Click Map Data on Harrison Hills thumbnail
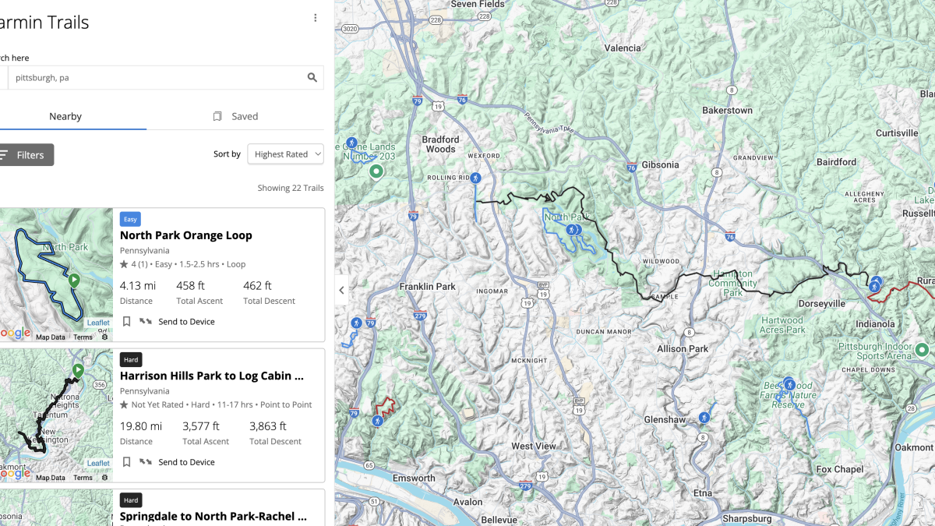 pos(51,478)
